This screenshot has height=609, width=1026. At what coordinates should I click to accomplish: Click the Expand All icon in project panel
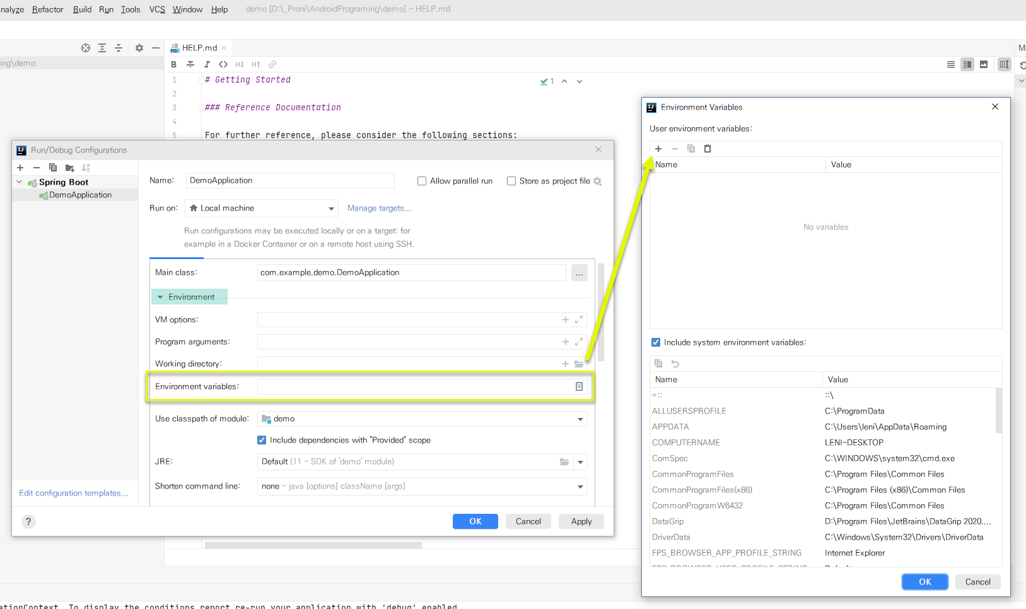pyautogui.click(x=102, y=48)
